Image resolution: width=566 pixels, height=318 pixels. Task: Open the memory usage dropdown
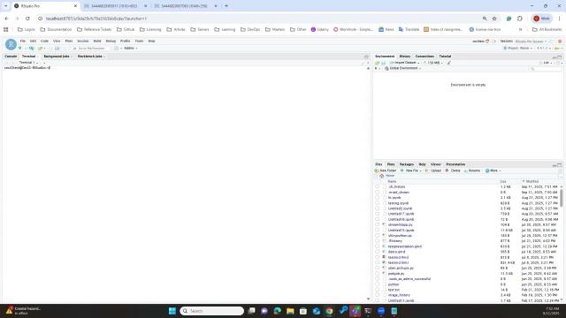point(433,63)
